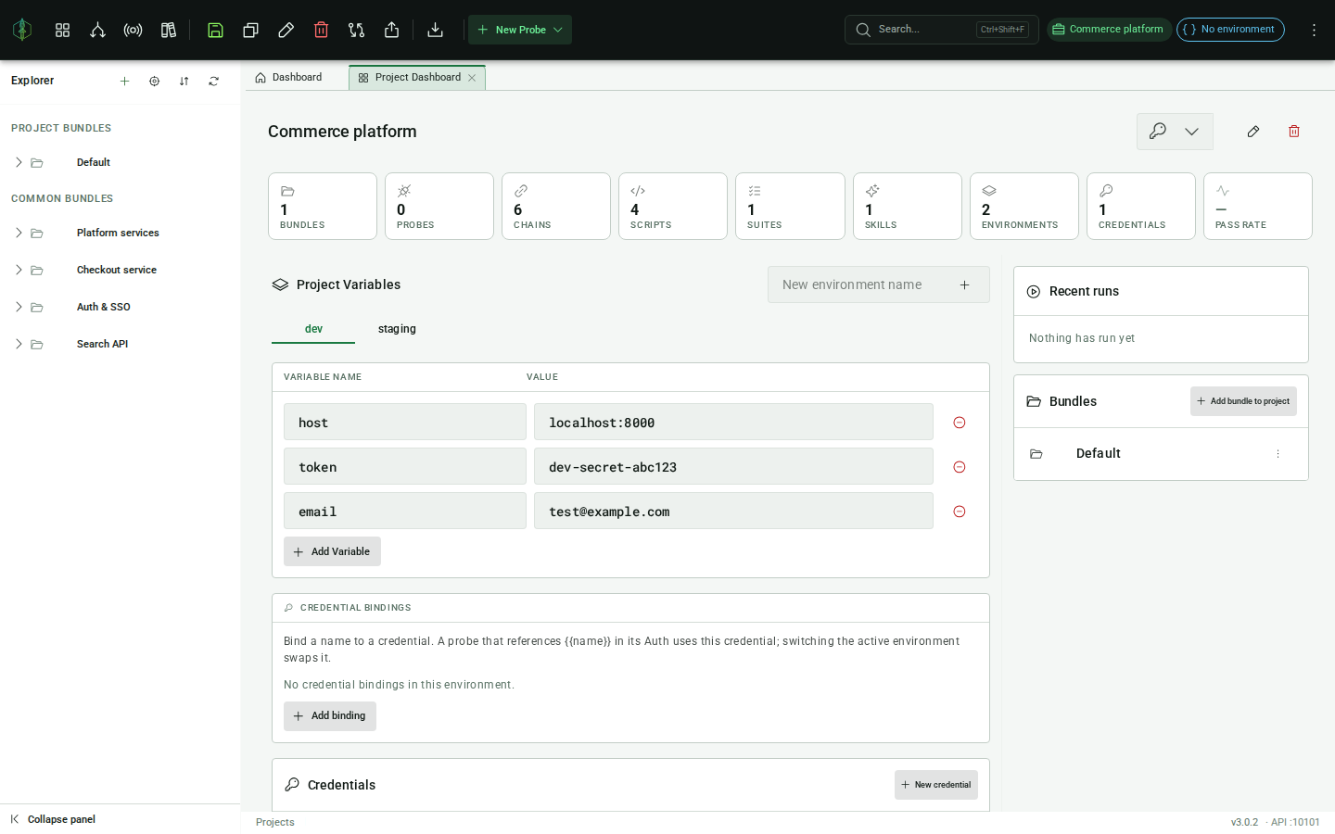Click the branching chain icon in top toolbar

[97, 30]
